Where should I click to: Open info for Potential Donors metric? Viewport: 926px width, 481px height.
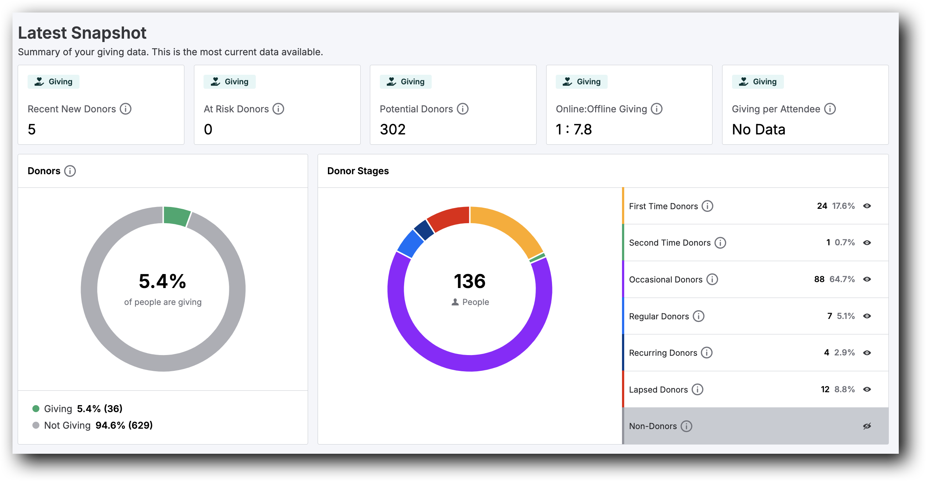pyautogui.click(x=463, y=109)
